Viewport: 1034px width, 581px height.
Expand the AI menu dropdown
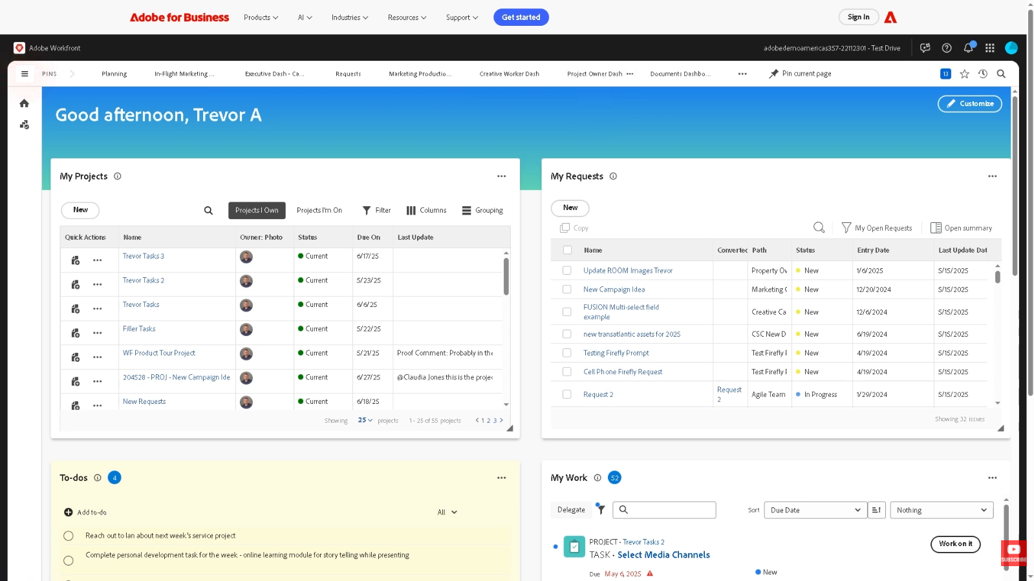(x=305, y=17)
